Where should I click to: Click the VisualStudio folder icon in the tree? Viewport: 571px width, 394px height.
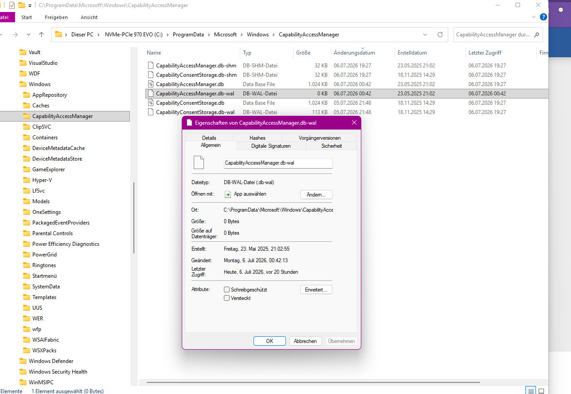tap(23, 63)
